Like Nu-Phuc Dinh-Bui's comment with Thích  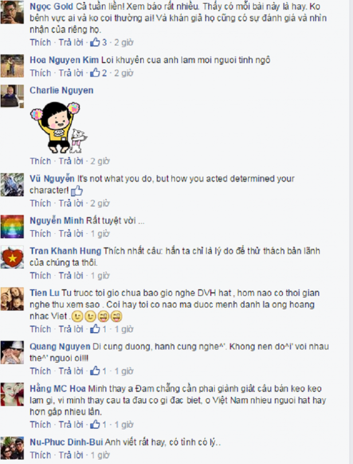pyautogui.click(x=40, y=455)
